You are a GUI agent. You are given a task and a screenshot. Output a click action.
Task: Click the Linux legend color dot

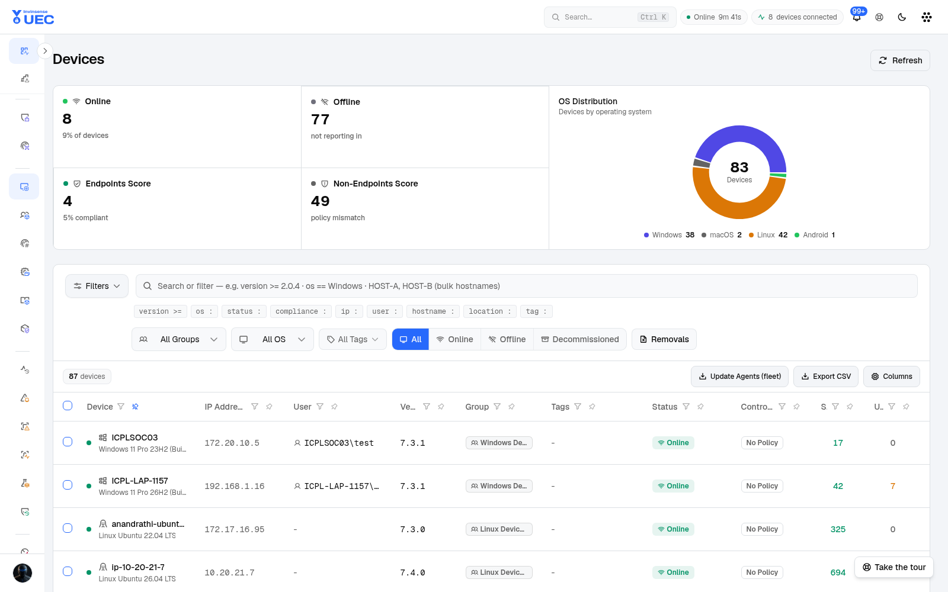click(x=751, y=235)
